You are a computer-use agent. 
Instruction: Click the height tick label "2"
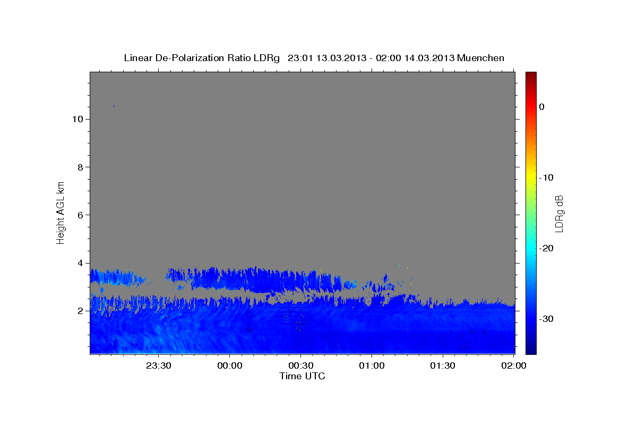80,311
